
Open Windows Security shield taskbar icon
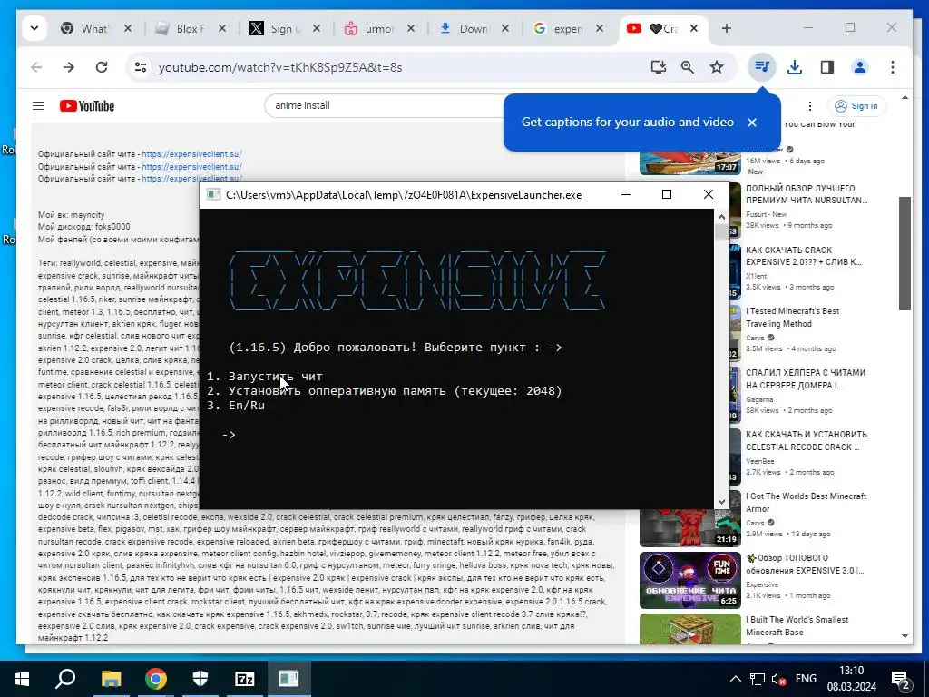[200, 679]
